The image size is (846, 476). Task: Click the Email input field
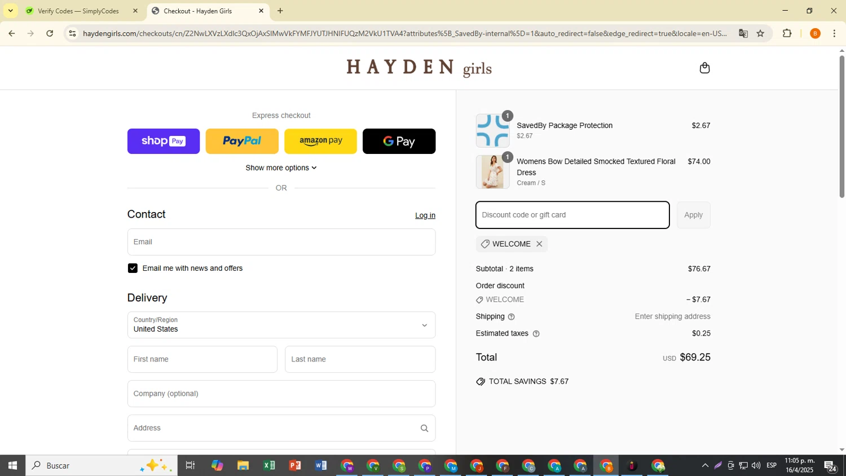click(281, 242)
